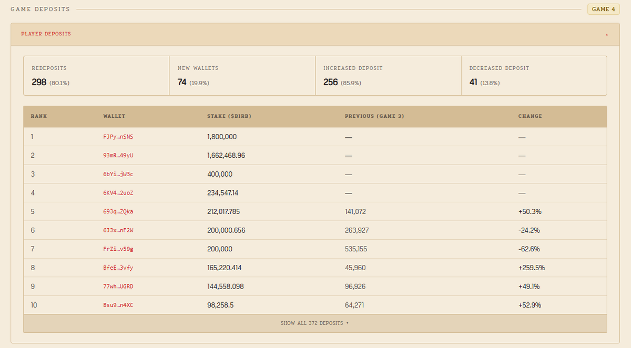The image size is (631, 348).
Task: Click the (85.9%) increased deposit percentage
Action: (x=351, y=83)
